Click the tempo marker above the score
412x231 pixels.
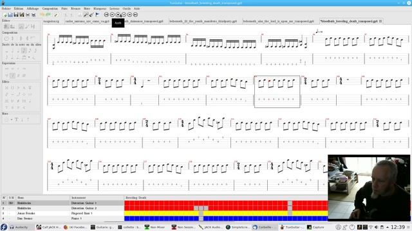(319, 31)
